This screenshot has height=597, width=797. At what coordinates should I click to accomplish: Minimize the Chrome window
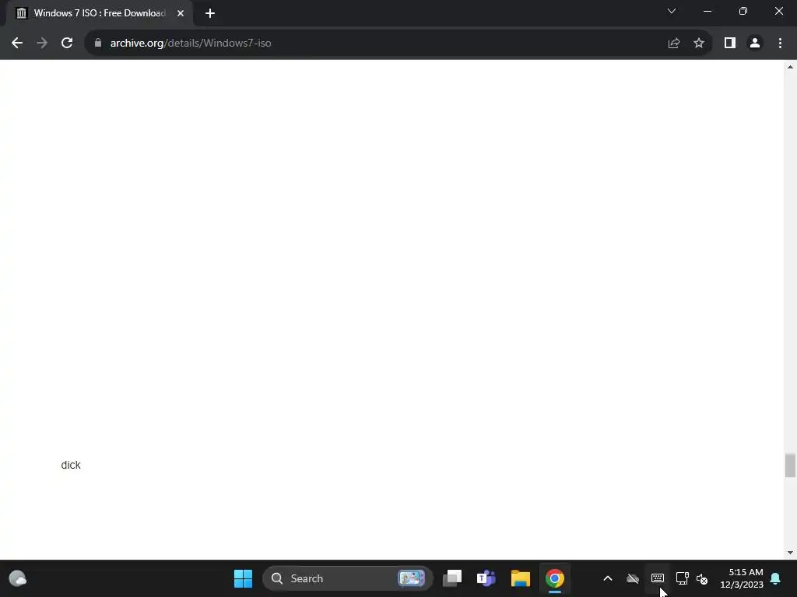(707, 11)
